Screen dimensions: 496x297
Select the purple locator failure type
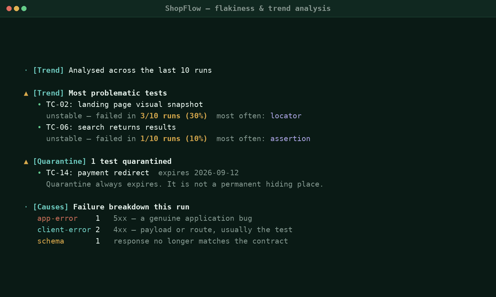[x=286, y=116]
